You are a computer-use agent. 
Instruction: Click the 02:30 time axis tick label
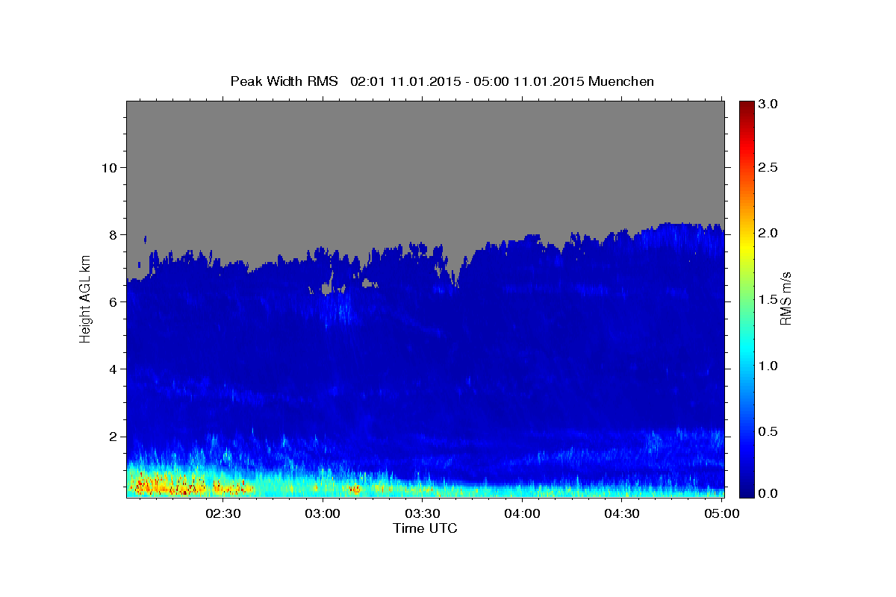[x=223, y=513]
